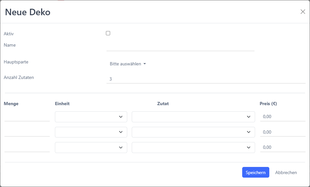
Task: Click the second row Menge field
Action: pyautogui.click(x=27, y=132)
